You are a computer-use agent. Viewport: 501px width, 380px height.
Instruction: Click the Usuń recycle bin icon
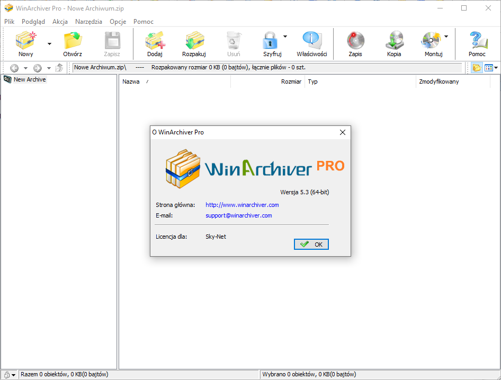pos(234,40)
